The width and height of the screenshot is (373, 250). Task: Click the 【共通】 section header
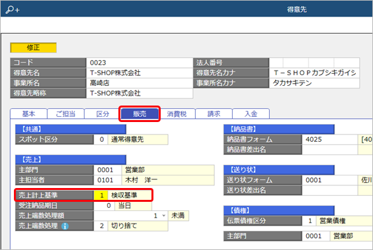click(x=71, y=129)
